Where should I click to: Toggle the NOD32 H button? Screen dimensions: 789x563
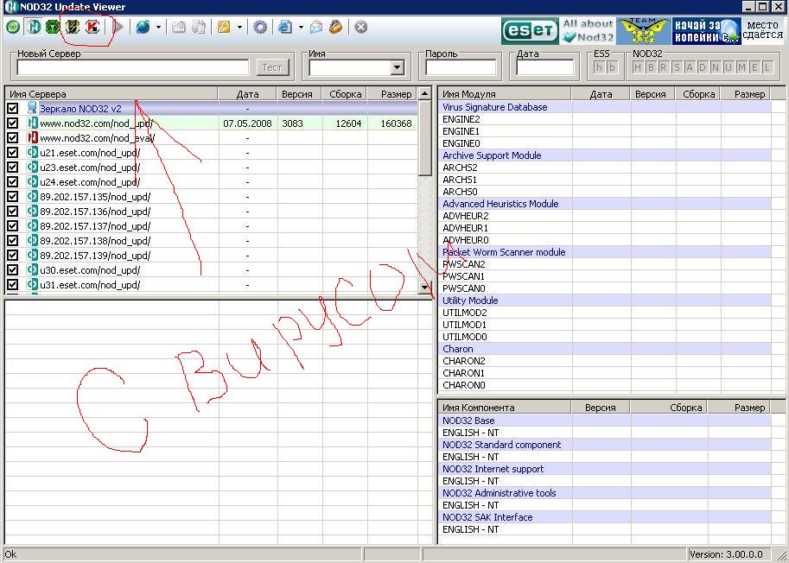coord(638,66)
